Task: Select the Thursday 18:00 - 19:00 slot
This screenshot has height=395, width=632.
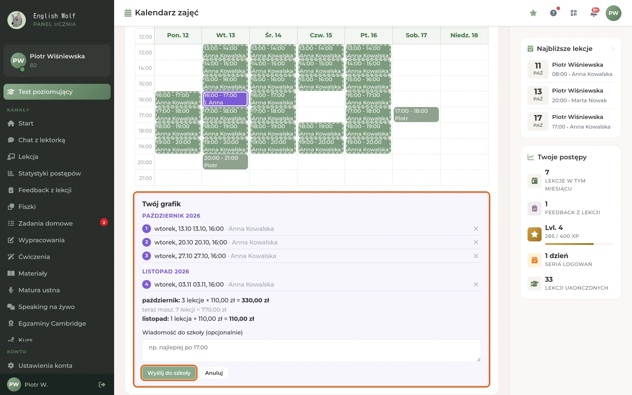Action: (x=321, y=130)
